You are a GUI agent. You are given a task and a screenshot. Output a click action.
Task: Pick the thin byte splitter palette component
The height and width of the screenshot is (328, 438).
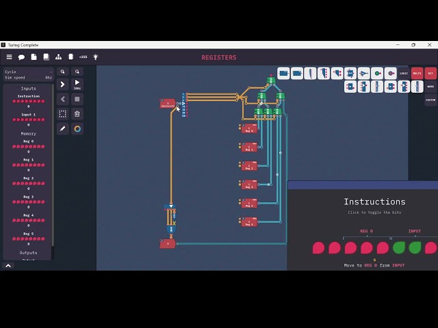pyautogui.click(x=310, y=73)
